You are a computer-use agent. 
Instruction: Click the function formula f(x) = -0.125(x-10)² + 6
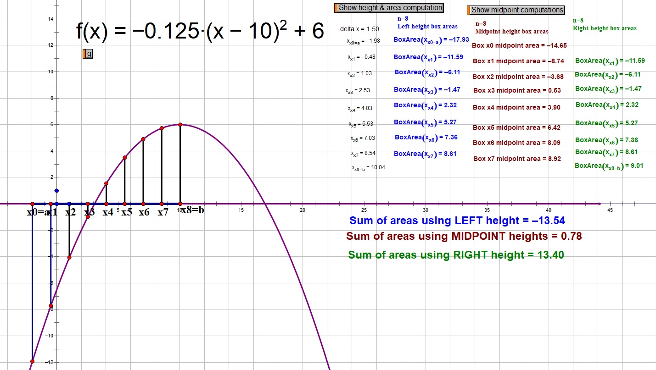(x=200, y=31)
